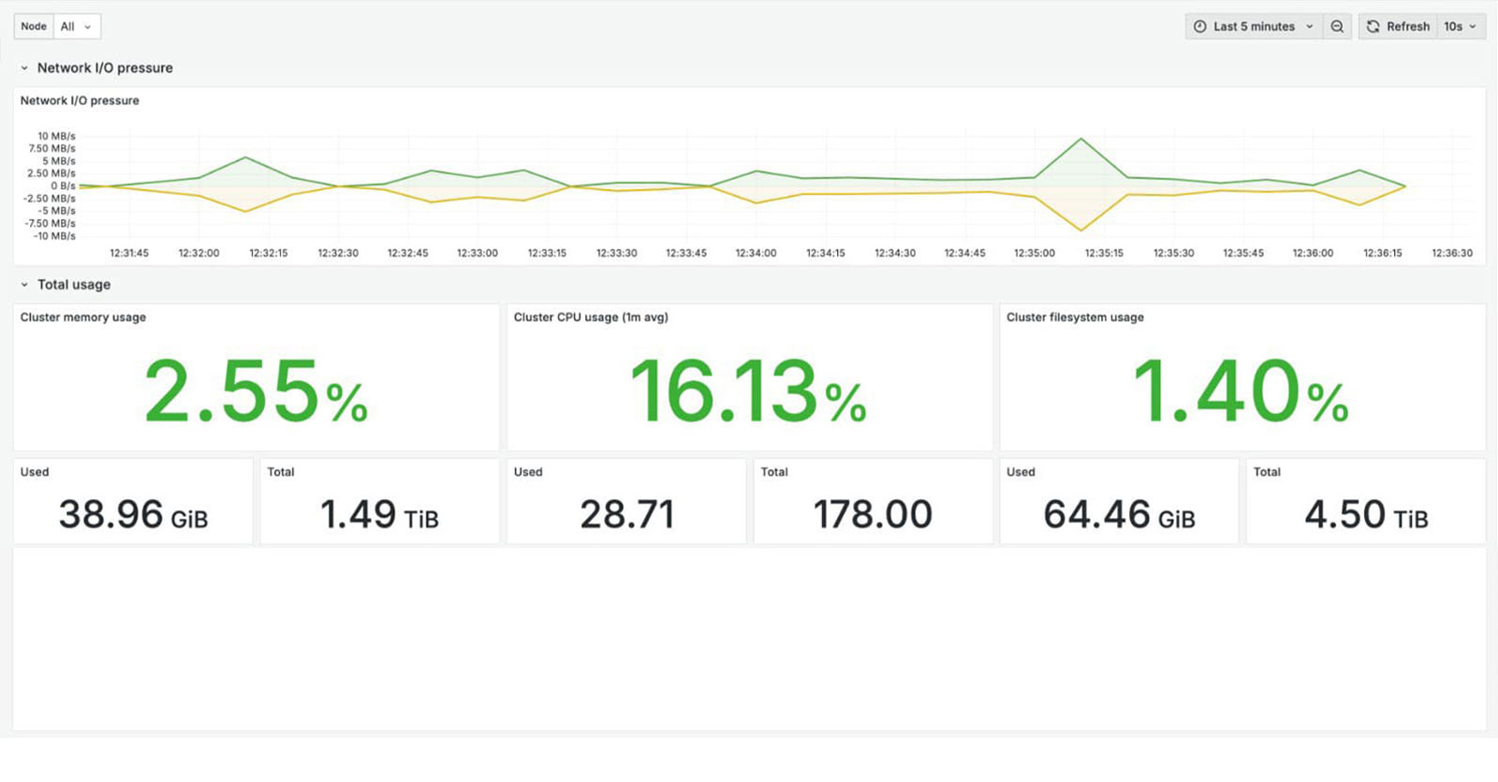Open the 10s refresh interval dropdown

tap(1461, 26)
